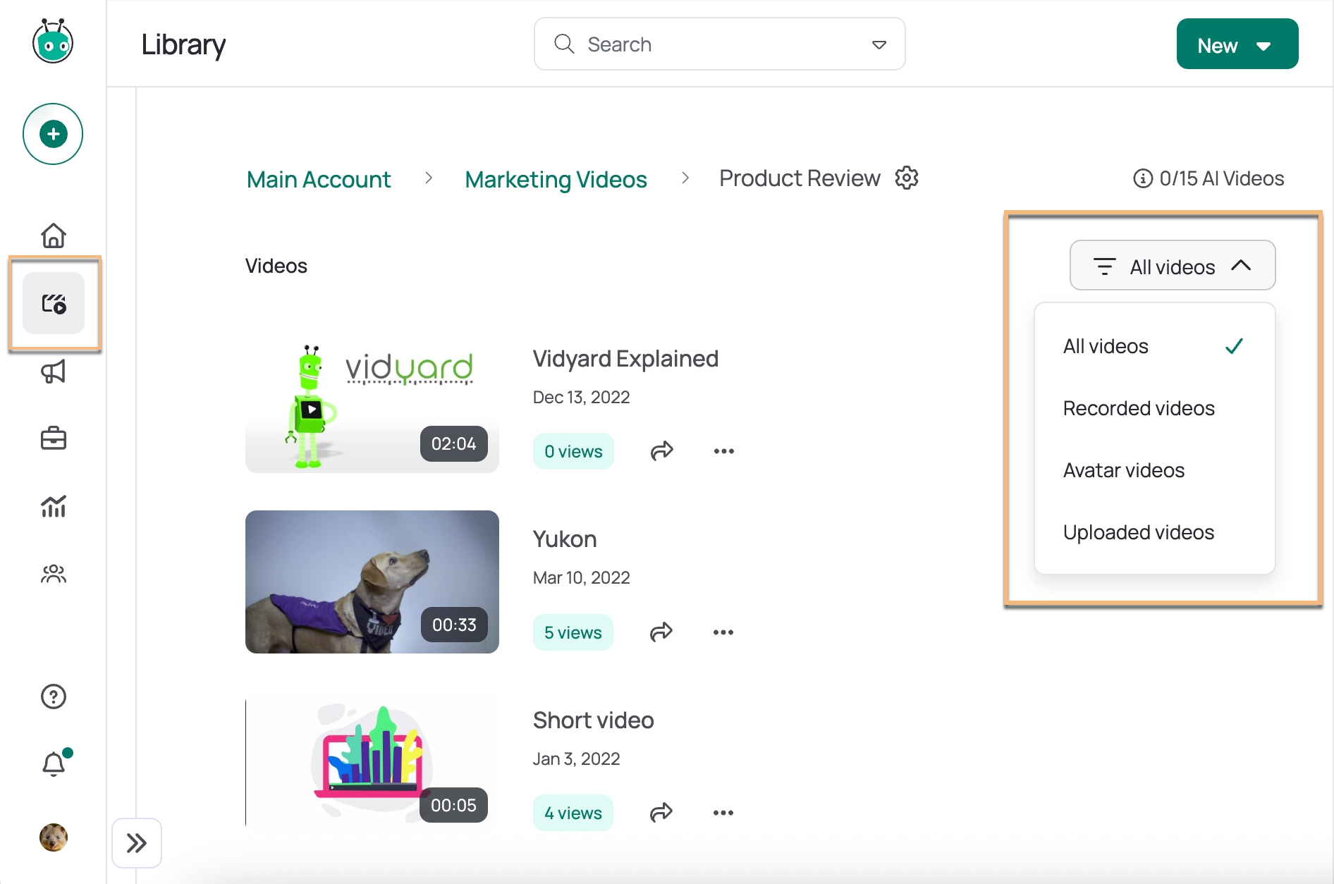Open the user profile avatar
This screenshot has width=1334, height=884.
54,837
